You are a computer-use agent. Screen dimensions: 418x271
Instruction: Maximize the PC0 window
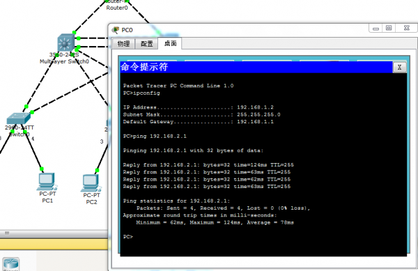tap(389, 28)
